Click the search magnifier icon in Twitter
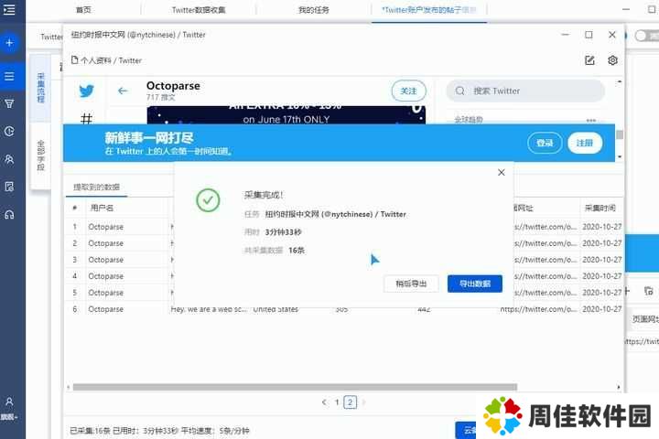659x439 pixels. (x=460, y=91)
